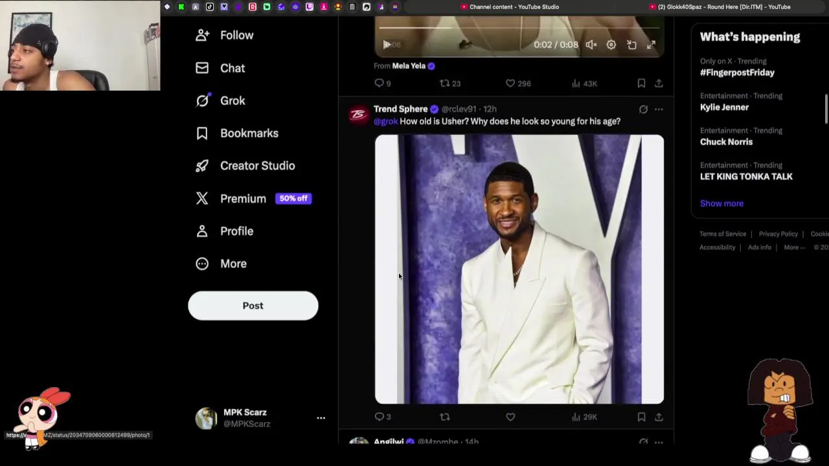View analytics showing 29K views

tap(584, 417)
